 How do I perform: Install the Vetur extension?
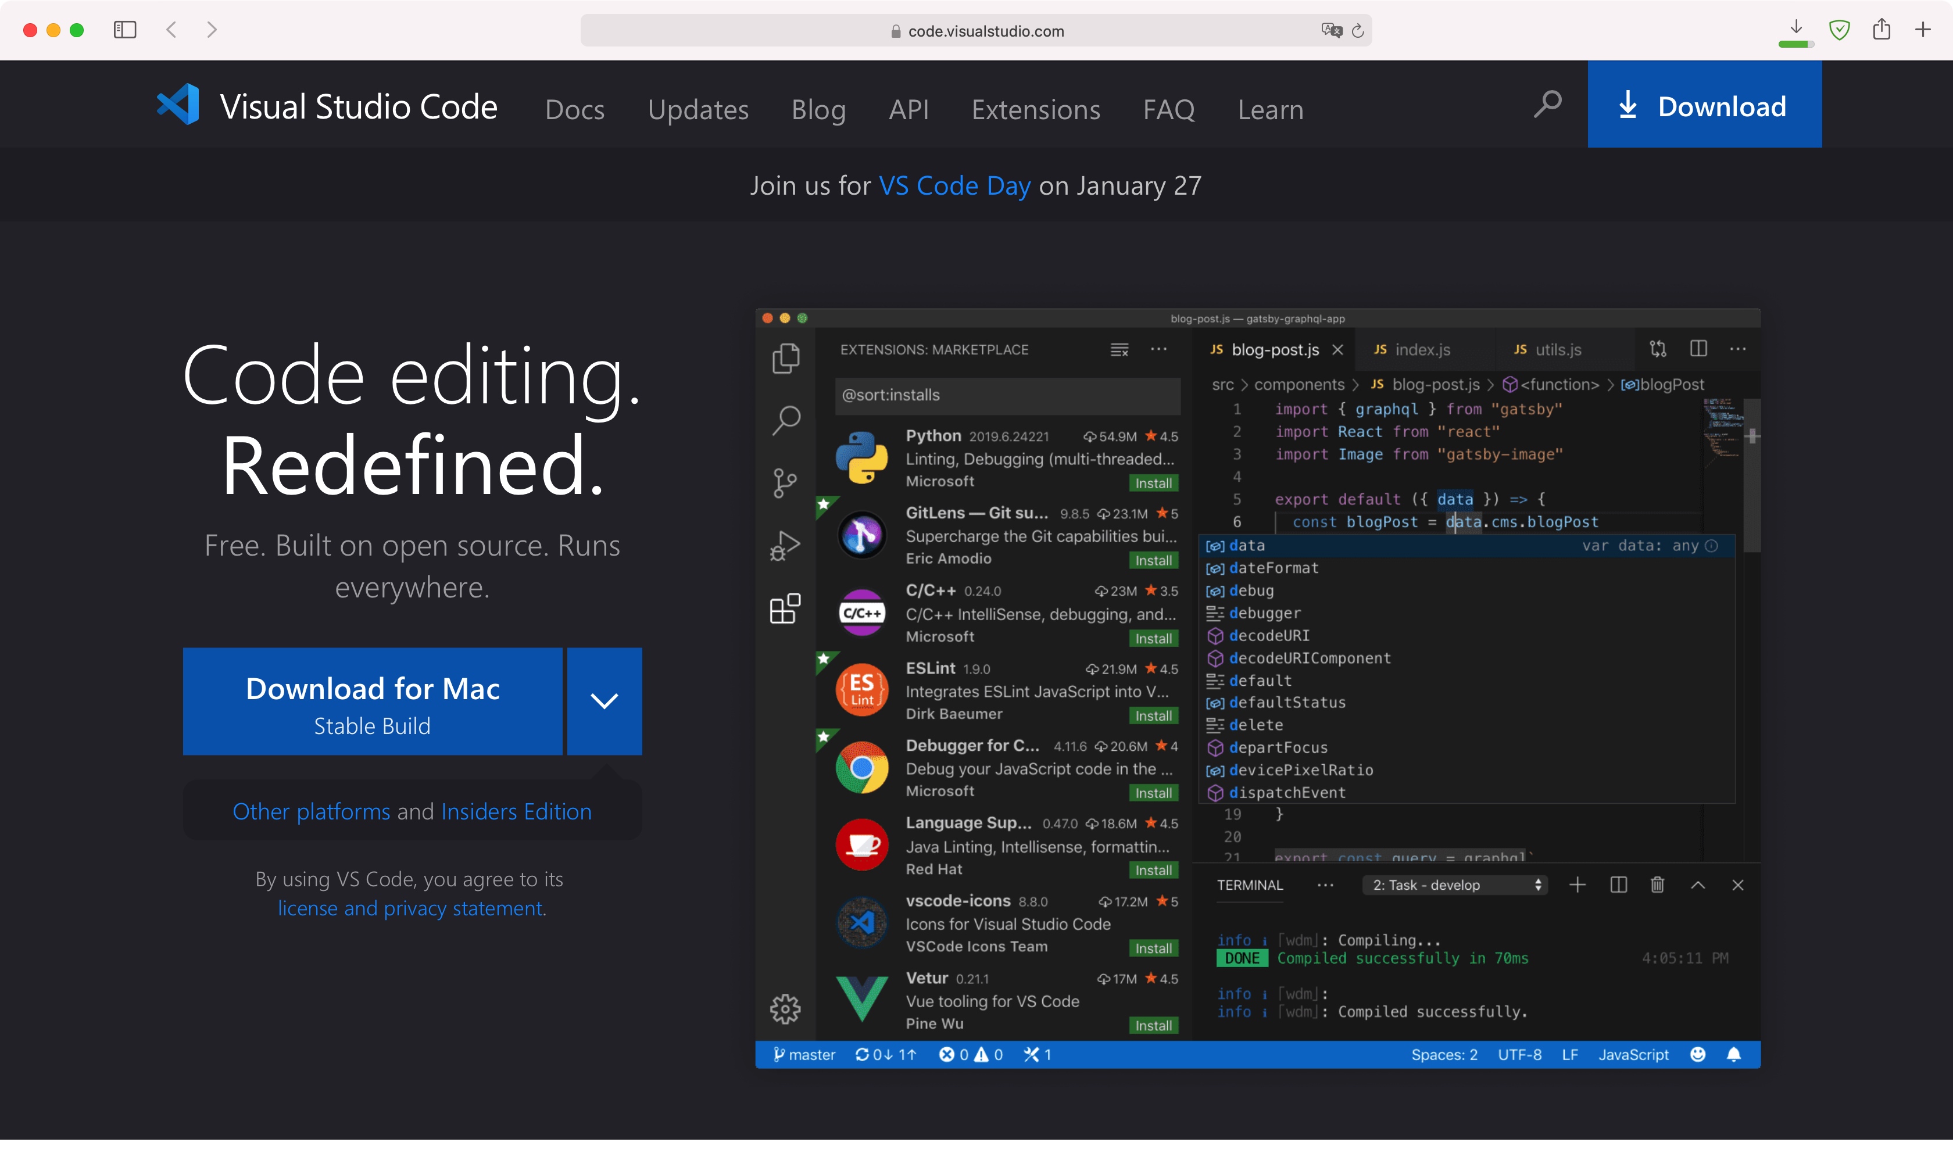click(1153, 1025)
